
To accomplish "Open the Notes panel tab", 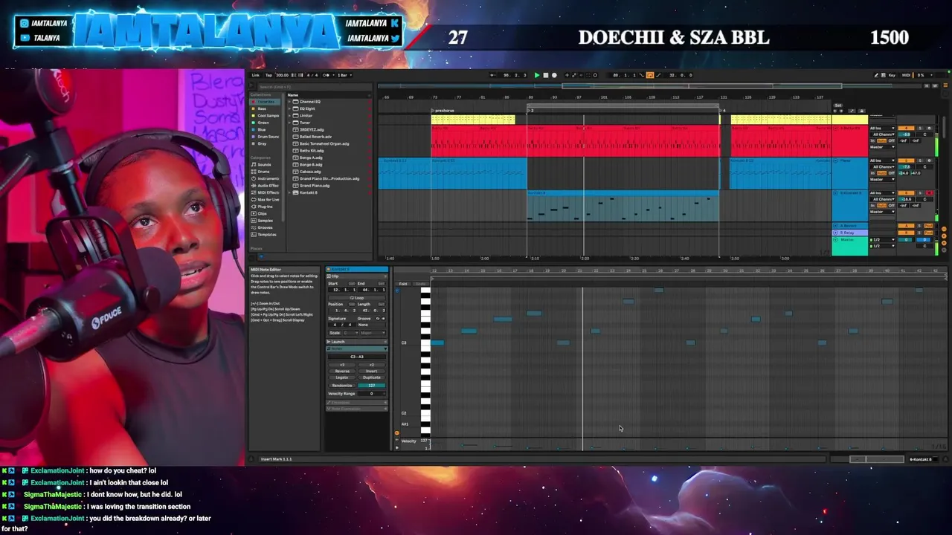I will 357,348.
